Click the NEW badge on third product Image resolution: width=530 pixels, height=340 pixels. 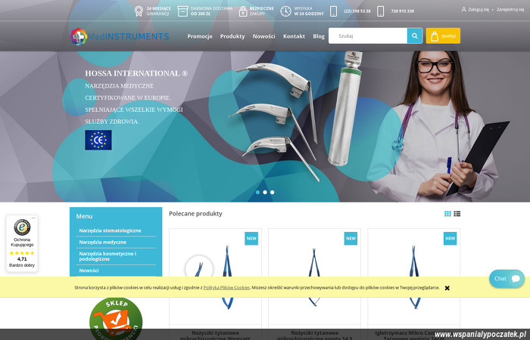450,239
